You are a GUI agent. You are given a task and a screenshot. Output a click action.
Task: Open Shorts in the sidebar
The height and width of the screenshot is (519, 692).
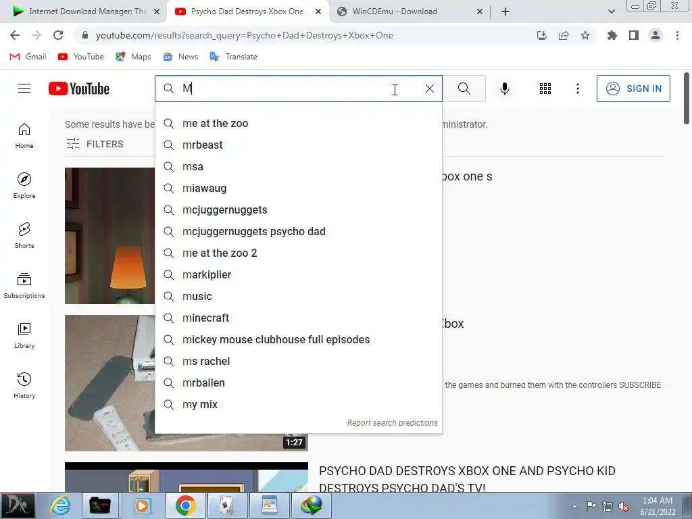(24, 236)
